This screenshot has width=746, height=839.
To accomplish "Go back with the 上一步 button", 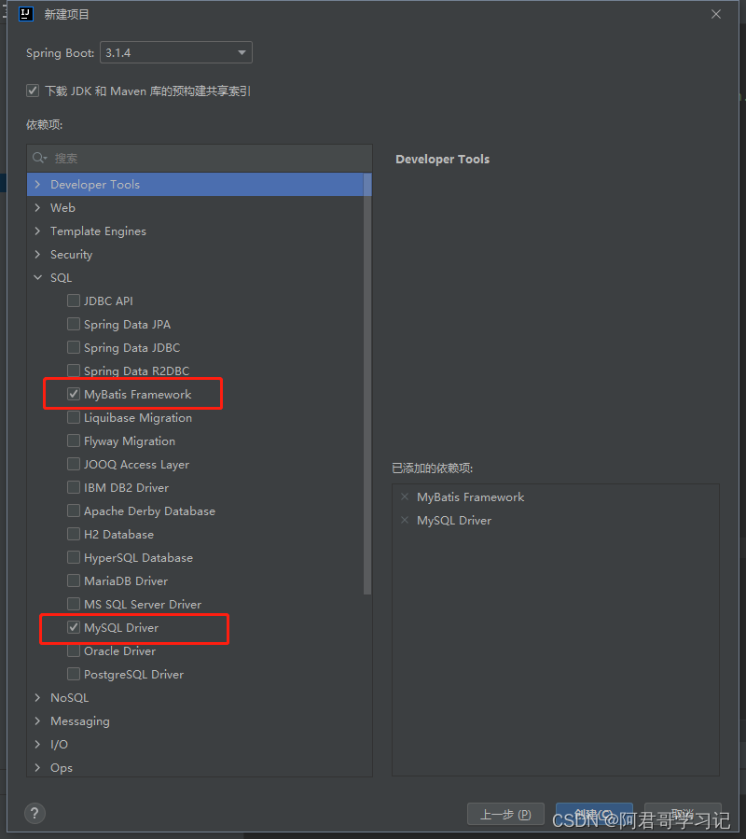I will tap(506, 814).
